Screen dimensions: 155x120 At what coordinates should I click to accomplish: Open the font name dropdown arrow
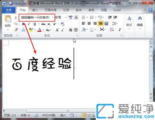click(53, 17)
